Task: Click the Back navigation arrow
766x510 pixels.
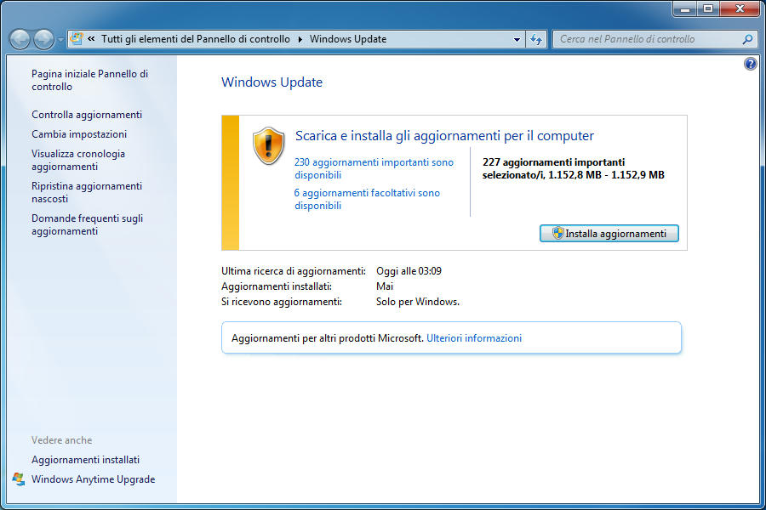Action: (x=20, y=39)
